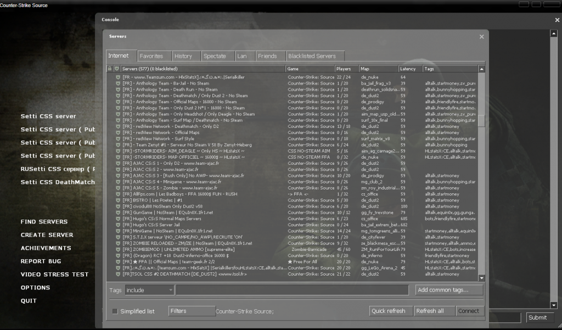This screenshot has height=330, width=562.
Task: Click the Connect button
Action: [x=470, y=311]
